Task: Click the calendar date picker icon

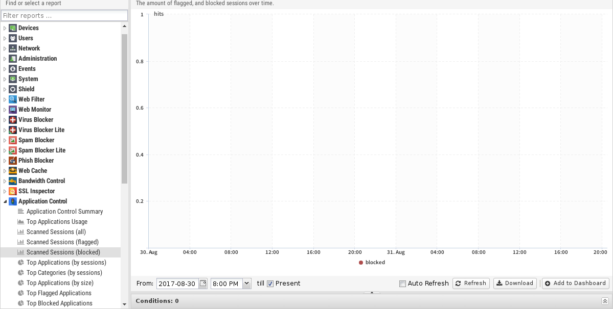Action: click(203, 284)
